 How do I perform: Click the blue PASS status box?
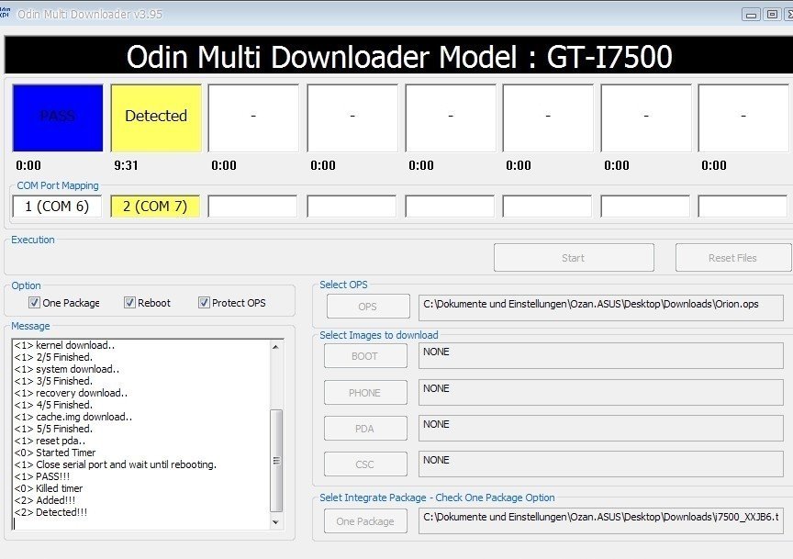point(58,117)
